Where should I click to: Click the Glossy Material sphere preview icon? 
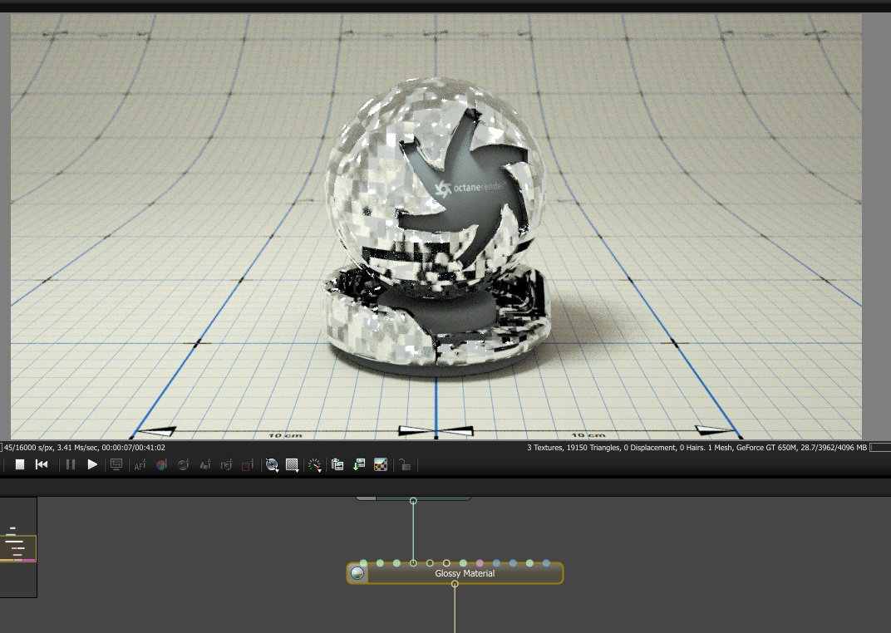(x=357, y=573)
